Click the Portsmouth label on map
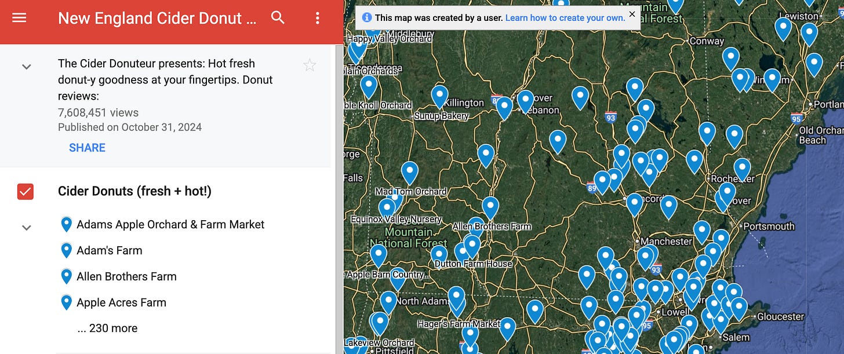Image resolution: width=844 pixels, height=354 pixels. [x=769, y=226]
